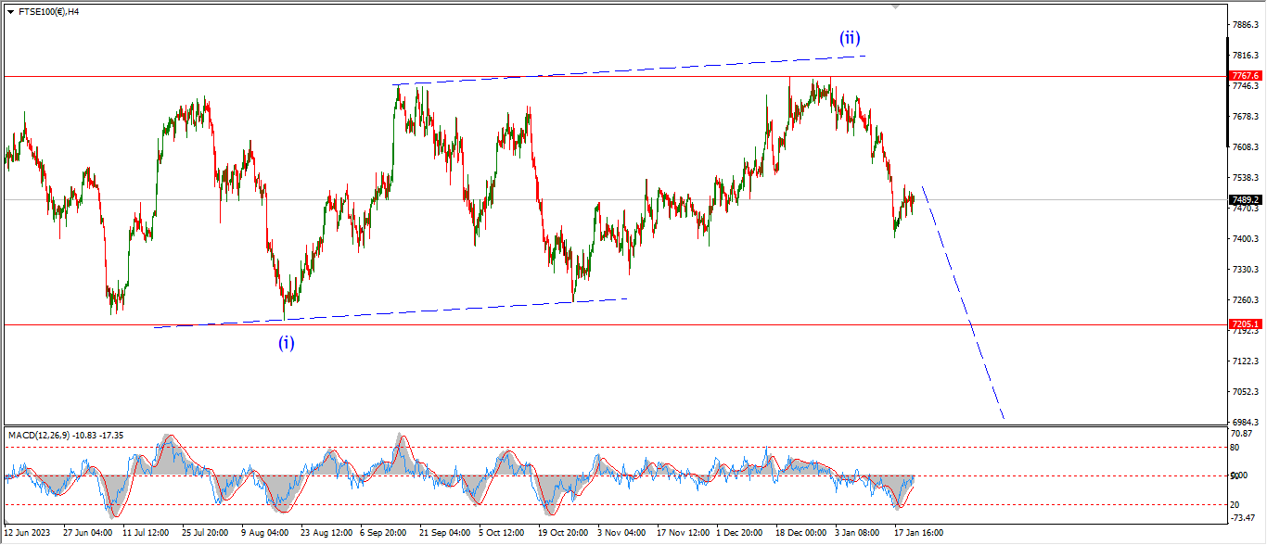
Task: Click the MACD(12,26,9) indicator label
Action: (58, 435)
